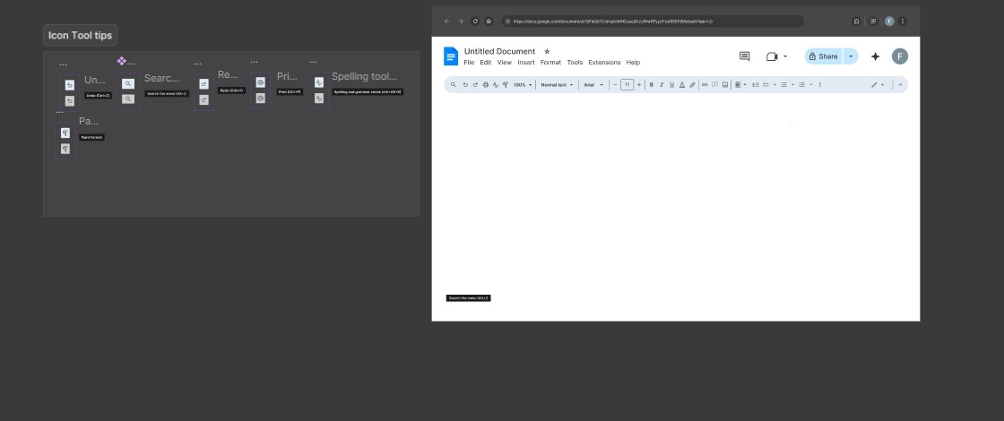Open the pencil editing mode dropdown

tap(878, 84)
